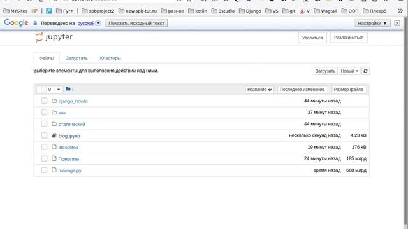Image resolution: width=408 pixels, height=229 pixels.
Task: Check the blog.ipynb row checkbox
Action: coord(44,135)
